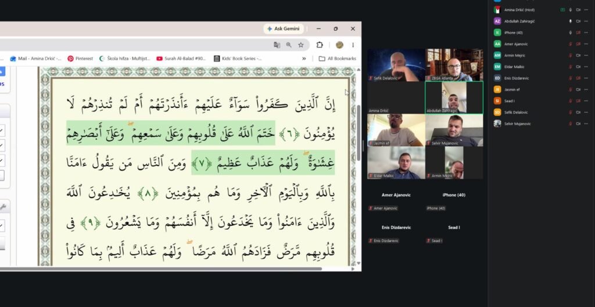Screen dimensions: 595x307
Task: Select Sefik Delalovic's video tile
Action: coord(396,65)
